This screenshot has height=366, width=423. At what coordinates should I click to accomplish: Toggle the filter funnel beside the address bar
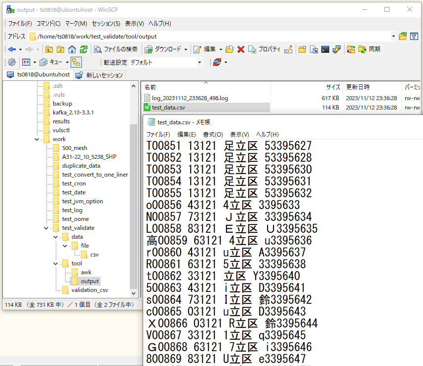pos(415,36)
